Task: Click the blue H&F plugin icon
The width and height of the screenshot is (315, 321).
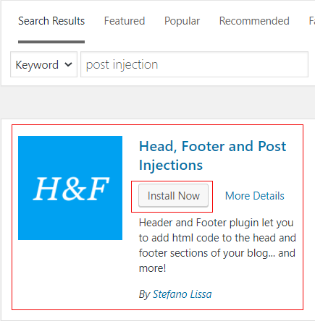Action: pyautogui.click(x=70, y=188)
